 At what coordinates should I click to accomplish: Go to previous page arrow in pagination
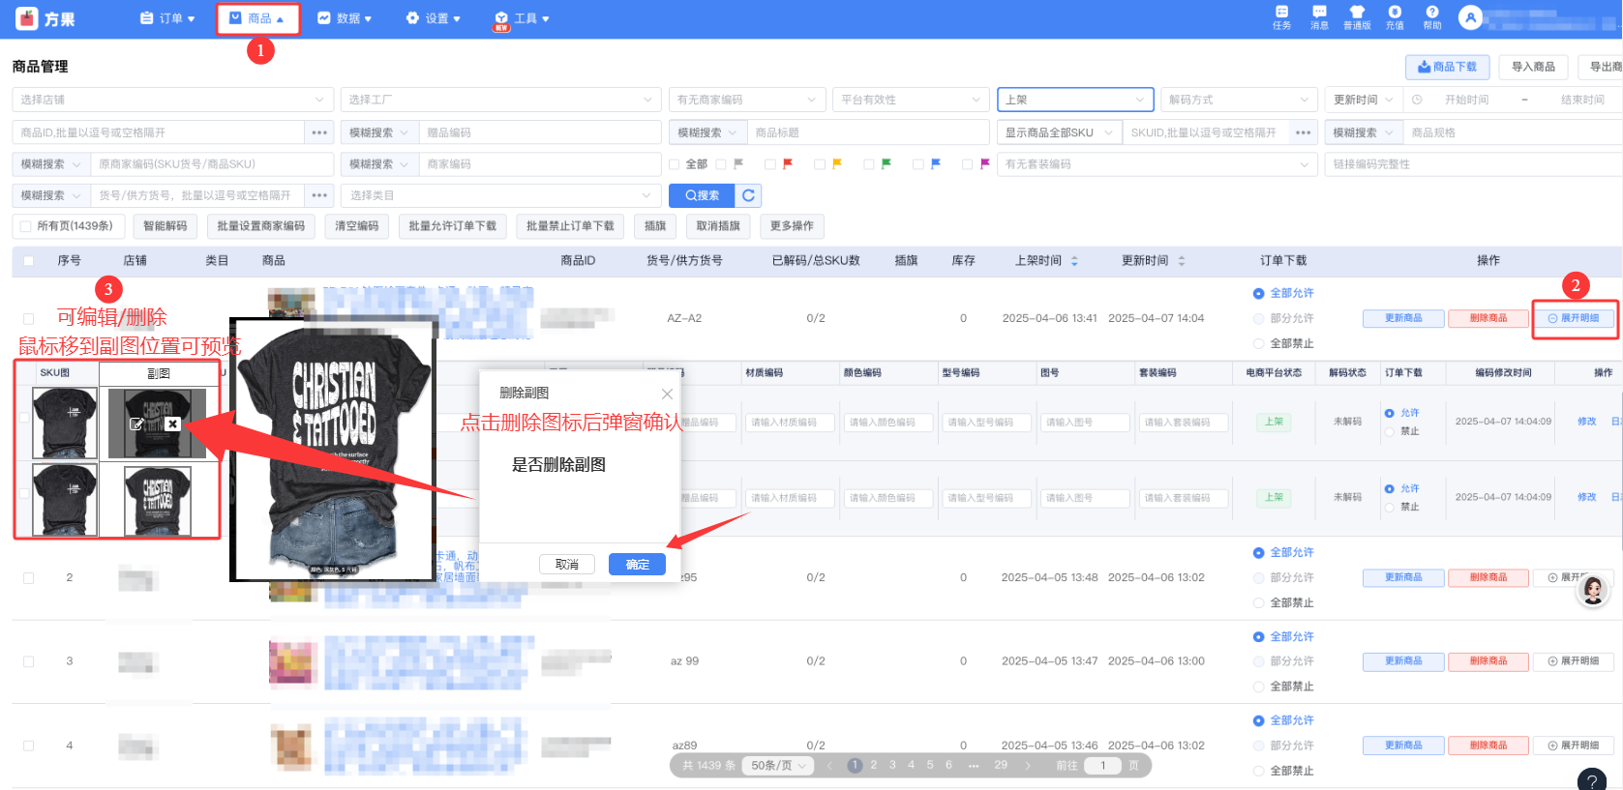[x=829, y=765]
